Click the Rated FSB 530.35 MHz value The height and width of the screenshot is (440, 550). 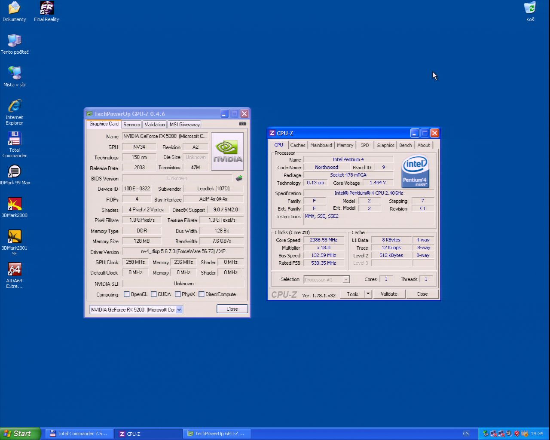click(x=324, y=263)
